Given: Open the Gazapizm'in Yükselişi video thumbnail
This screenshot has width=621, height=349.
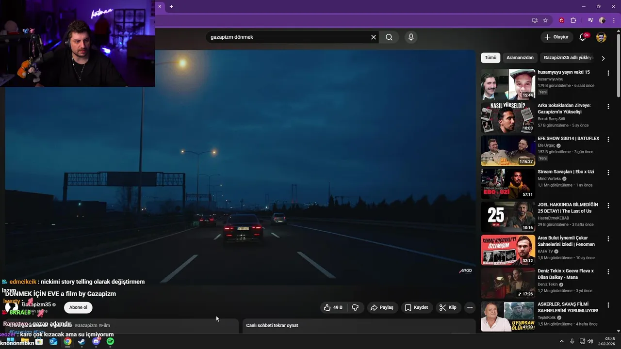Looking at the screenshot, I should [x=508, y=117].
